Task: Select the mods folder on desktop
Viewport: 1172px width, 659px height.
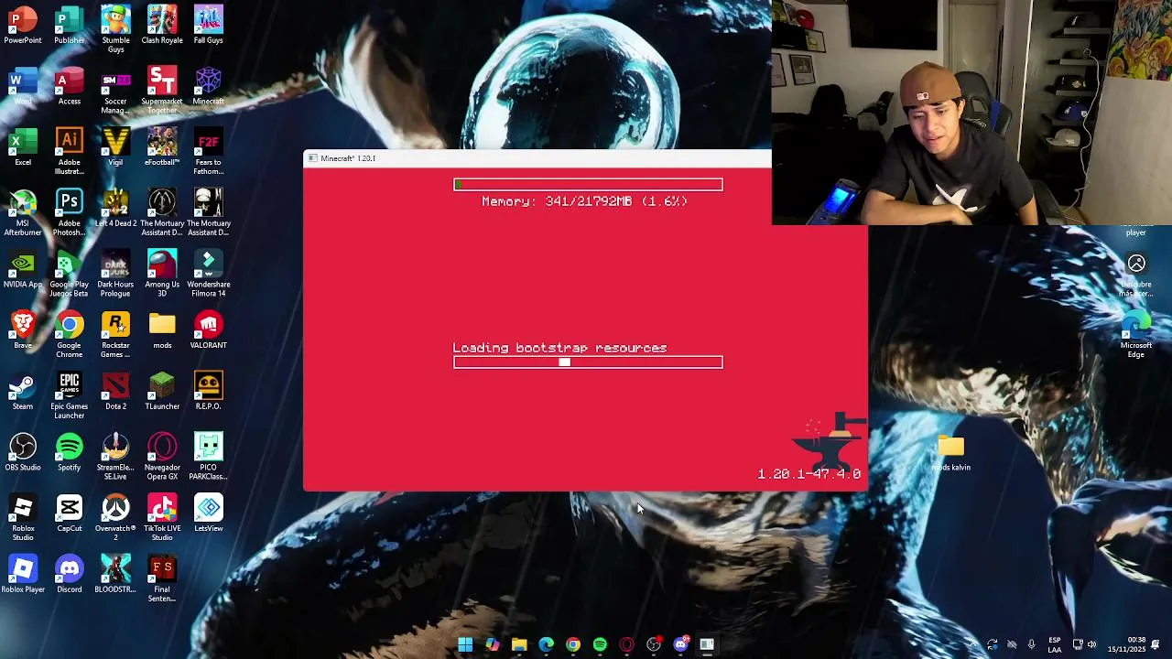Action: [162, 330]
